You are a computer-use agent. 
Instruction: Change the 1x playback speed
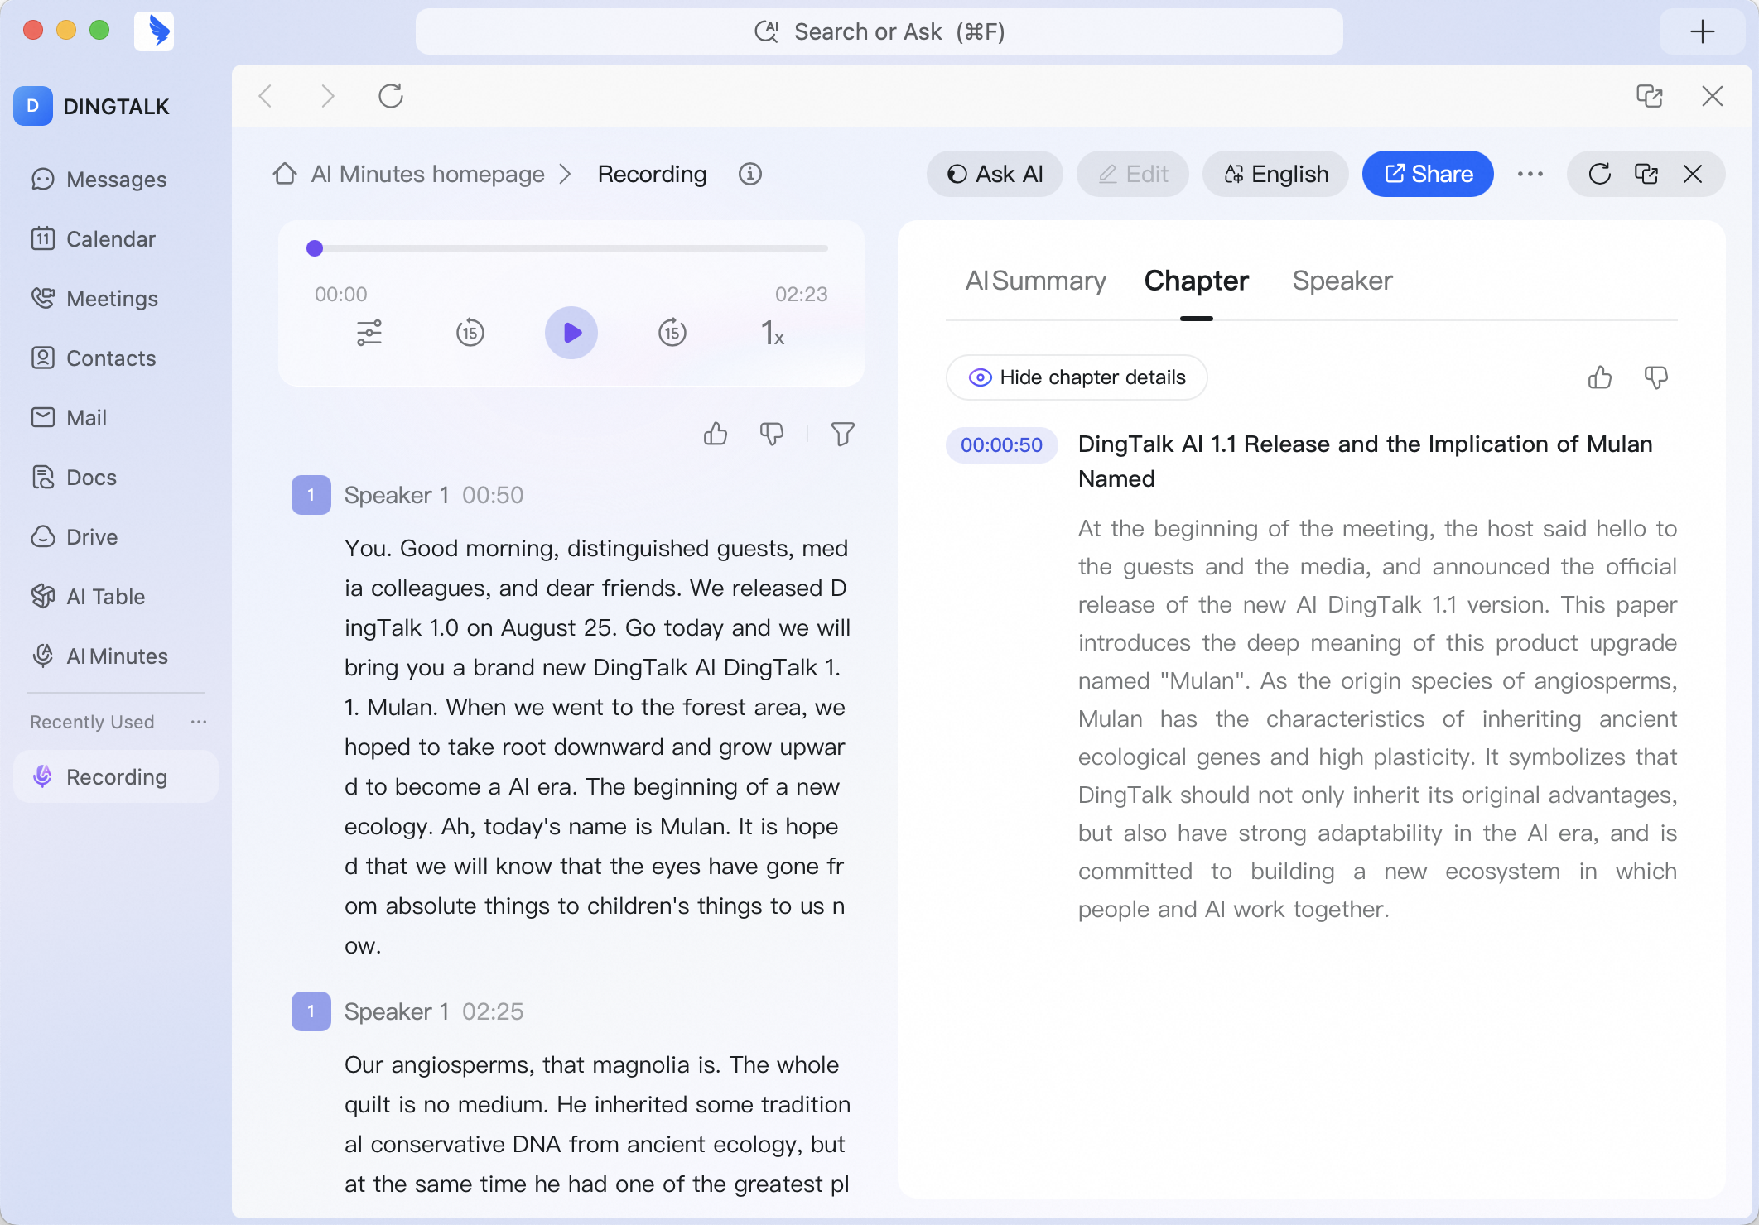tap(772, 333)
